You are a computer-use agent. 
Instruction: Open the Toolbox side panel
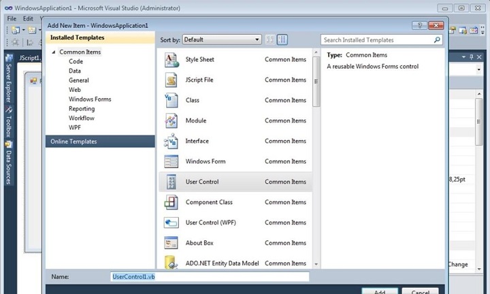click(9, 122)
